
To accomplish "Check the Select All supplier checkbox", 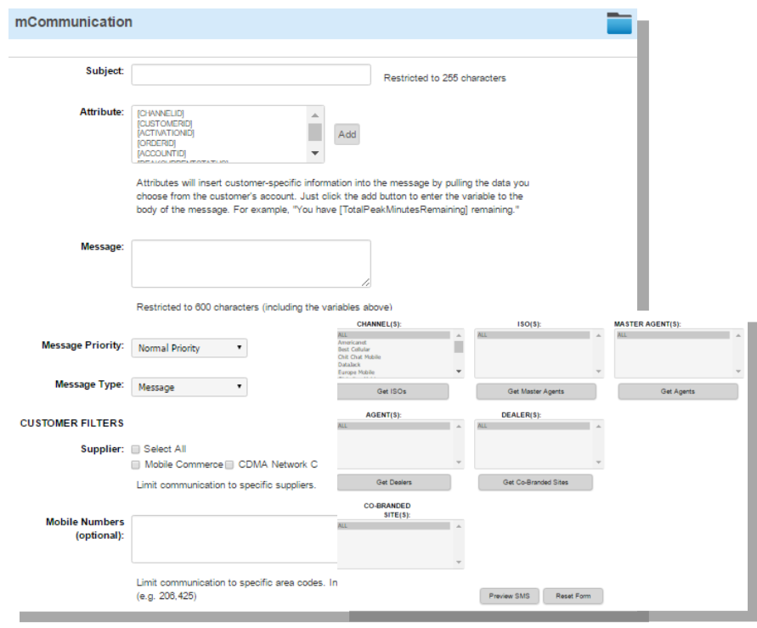I will [136, 449].
